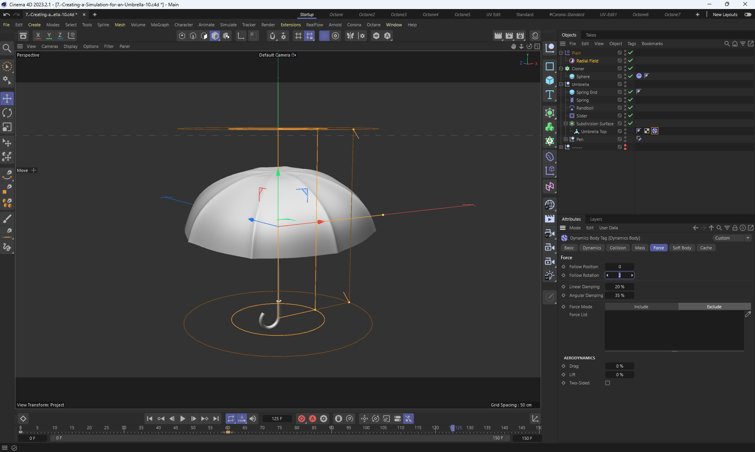Click the Go to End button

pos(216,419)
